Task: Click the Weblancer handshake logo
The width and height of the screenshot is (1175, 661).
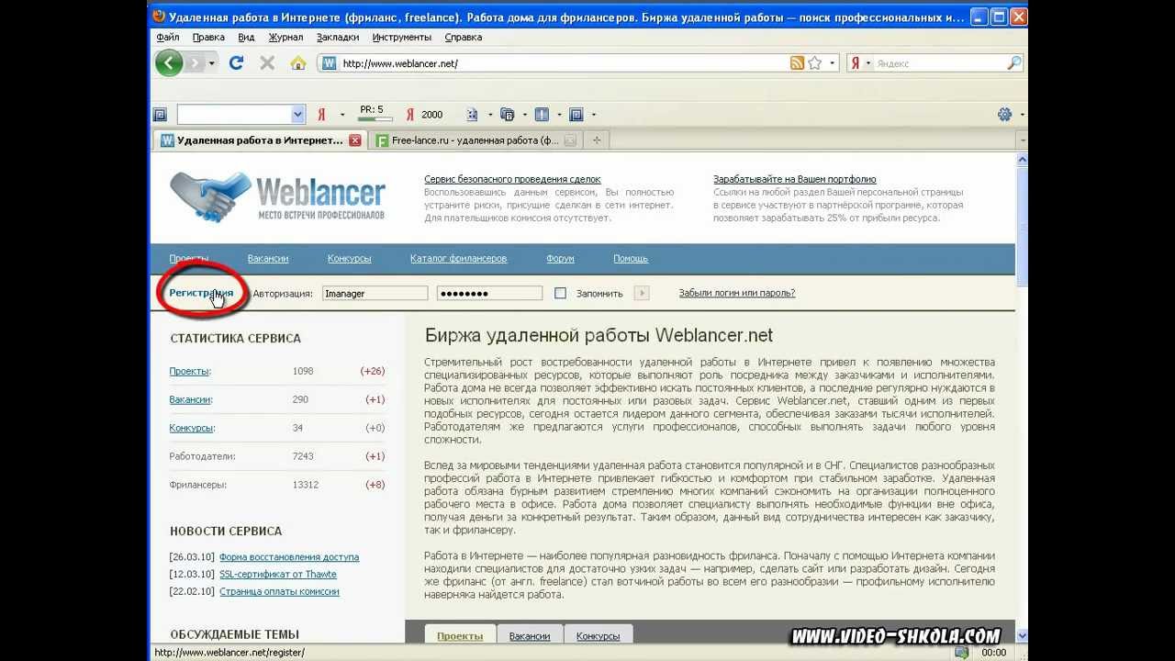Action: point(277,196)
